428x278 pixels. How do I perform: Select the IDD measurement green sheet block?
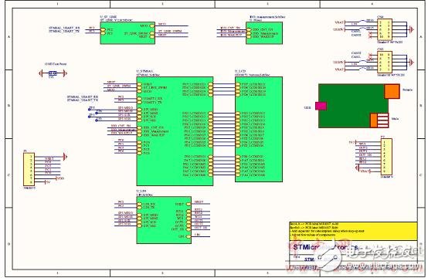point(264,33)
